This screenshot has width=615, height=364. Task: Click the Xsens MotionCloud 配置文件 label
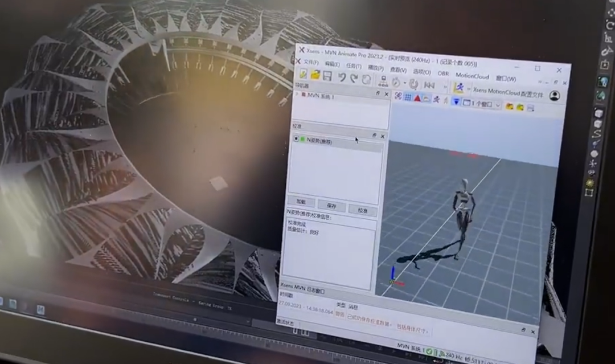pos(508,93)
